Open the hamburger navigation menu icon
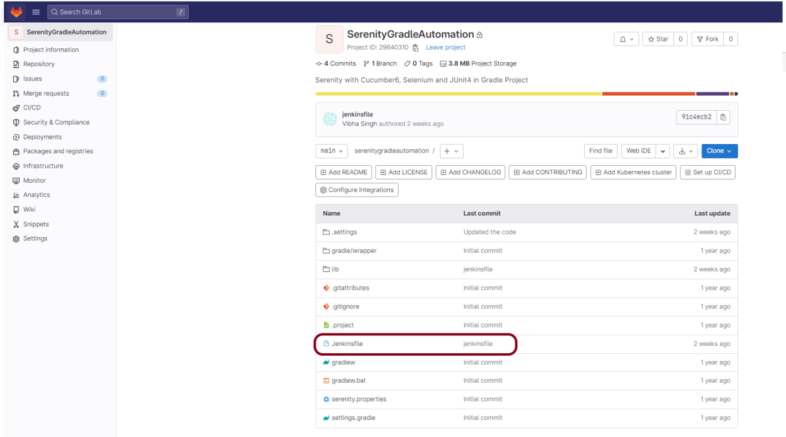Screen dimensions: 786x437 (x=36, y=12)
